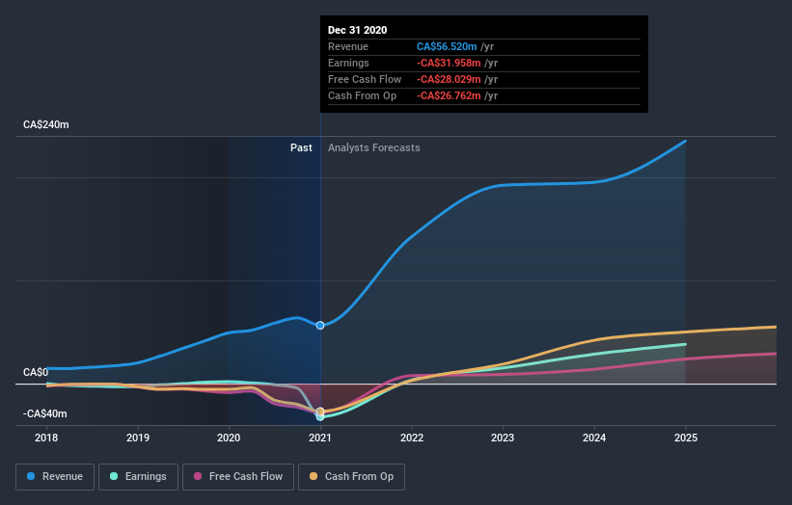Click the 2021 x-axis label
The height and width of the screenshot is (505, 792).
[x=320, y=438]
